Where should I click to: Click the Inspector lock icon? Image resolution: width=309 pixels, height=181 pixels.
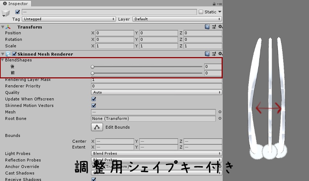tap(214, 4)
